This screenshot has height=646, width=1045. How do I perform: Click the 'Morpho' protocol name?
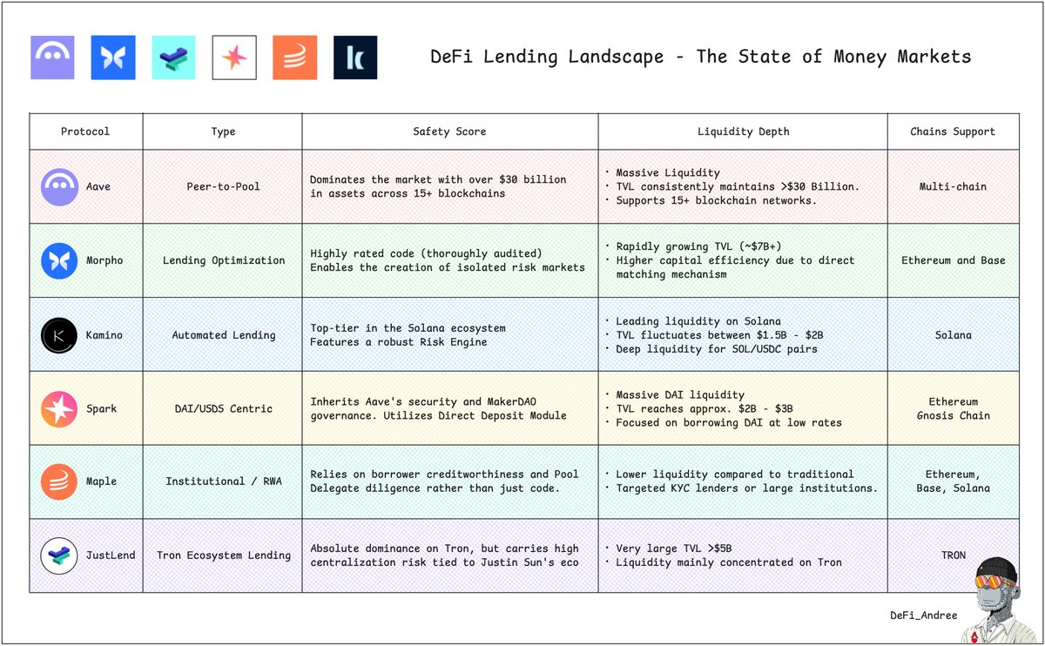coord(104,261)
